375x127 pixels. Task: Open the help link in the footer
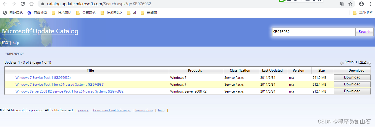pos(161,110)
